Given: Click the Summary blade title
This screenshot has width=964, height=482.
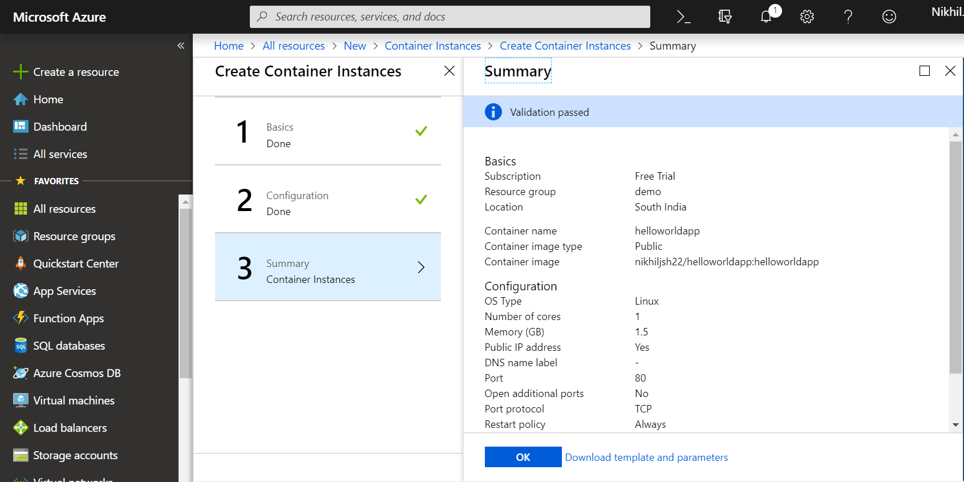Looking at the screenshot, I should click(518, 71).
